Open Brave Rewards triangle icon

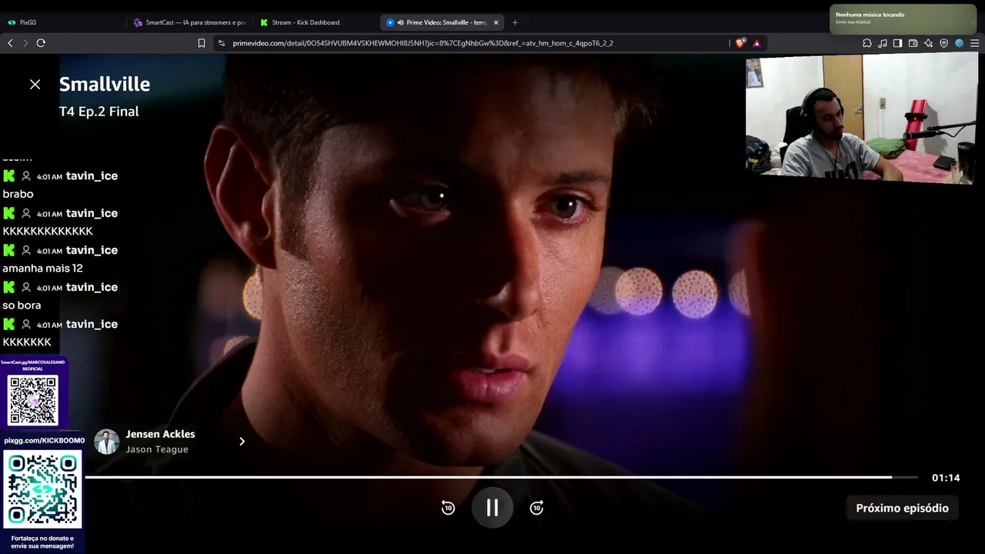pyautogui.click(x=756, y=43)
